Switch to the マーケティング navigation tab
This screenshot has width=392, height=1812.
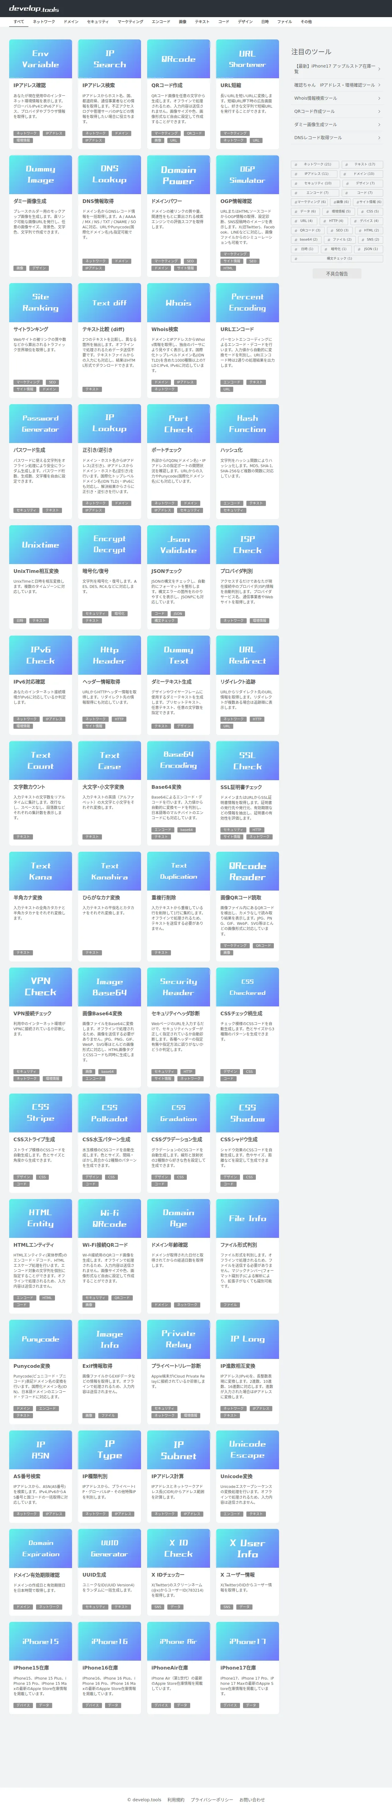[x=130, y=22]
